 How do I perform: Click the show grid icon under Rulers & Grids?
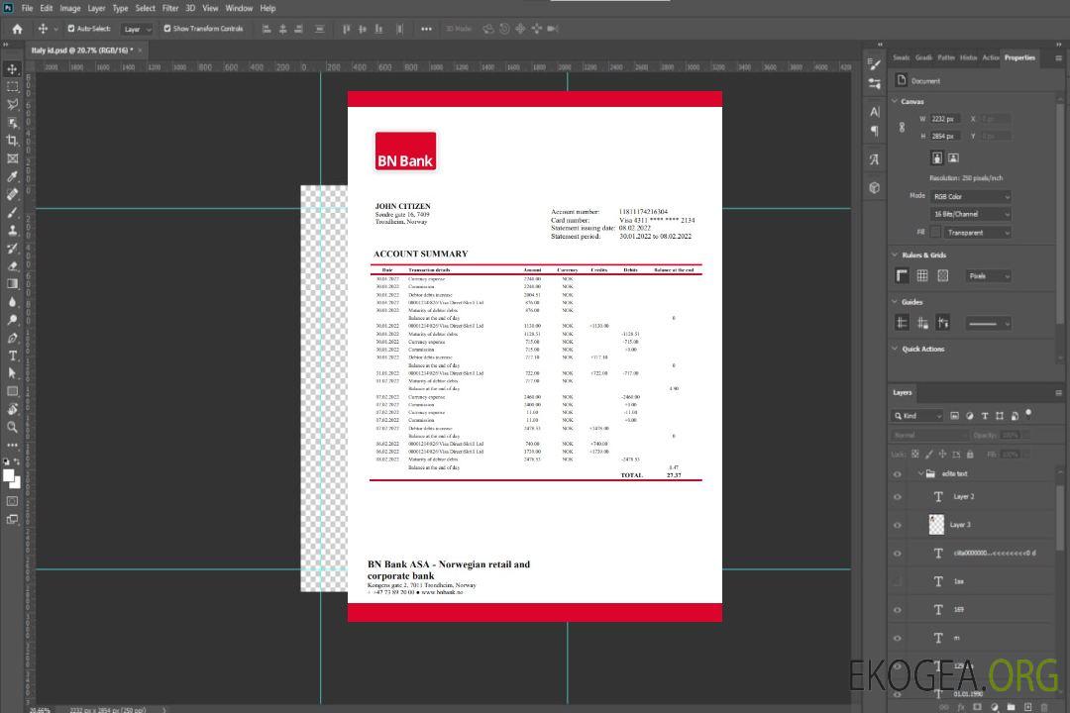point(922,276)
